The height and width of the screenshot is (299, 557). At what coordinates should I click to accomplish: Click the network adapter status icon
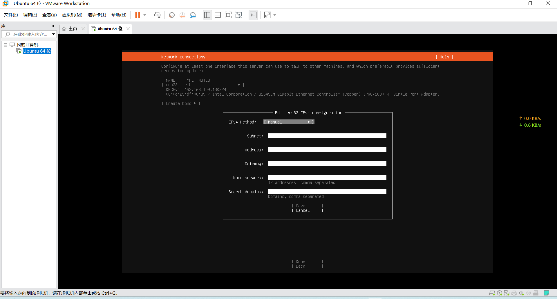[x=507, y=293]
